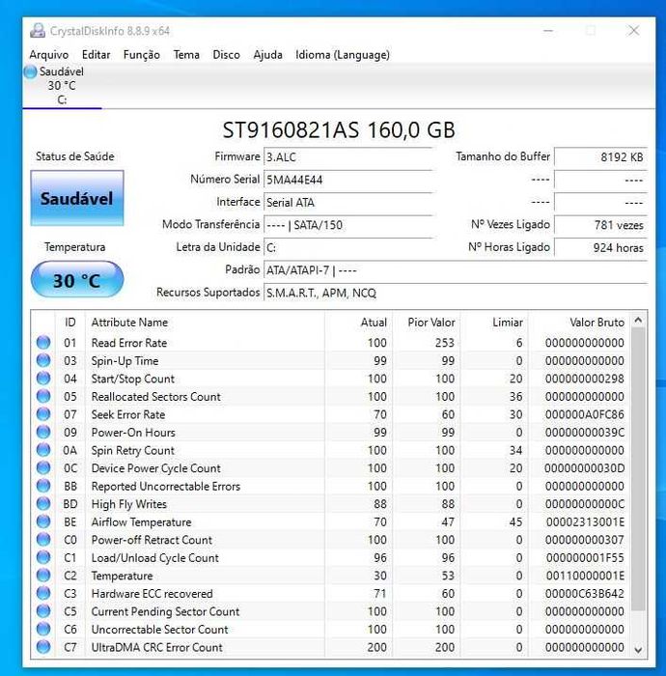Click the status orb beside Load/Unload Cycle Count
Image resolution: width=666 pixels, height=676 pixels.
pos(43,557)
